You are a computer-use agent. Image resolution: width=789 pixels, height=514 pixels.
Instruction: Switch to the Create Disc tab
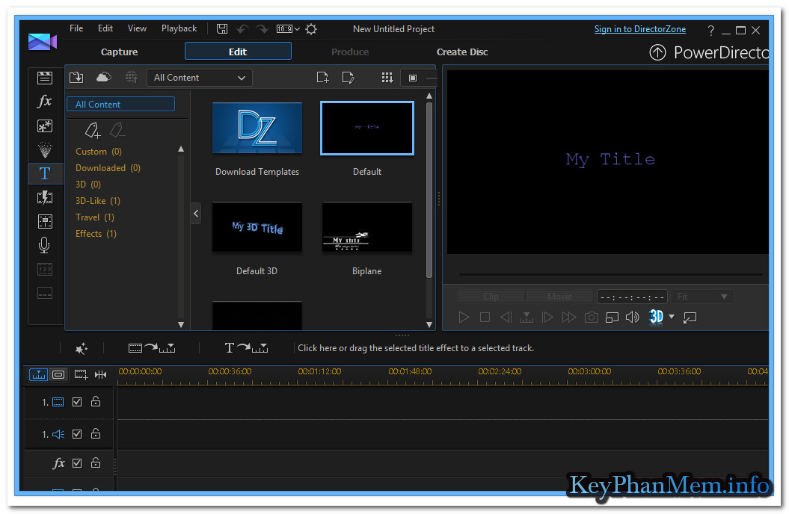(462, 52)
